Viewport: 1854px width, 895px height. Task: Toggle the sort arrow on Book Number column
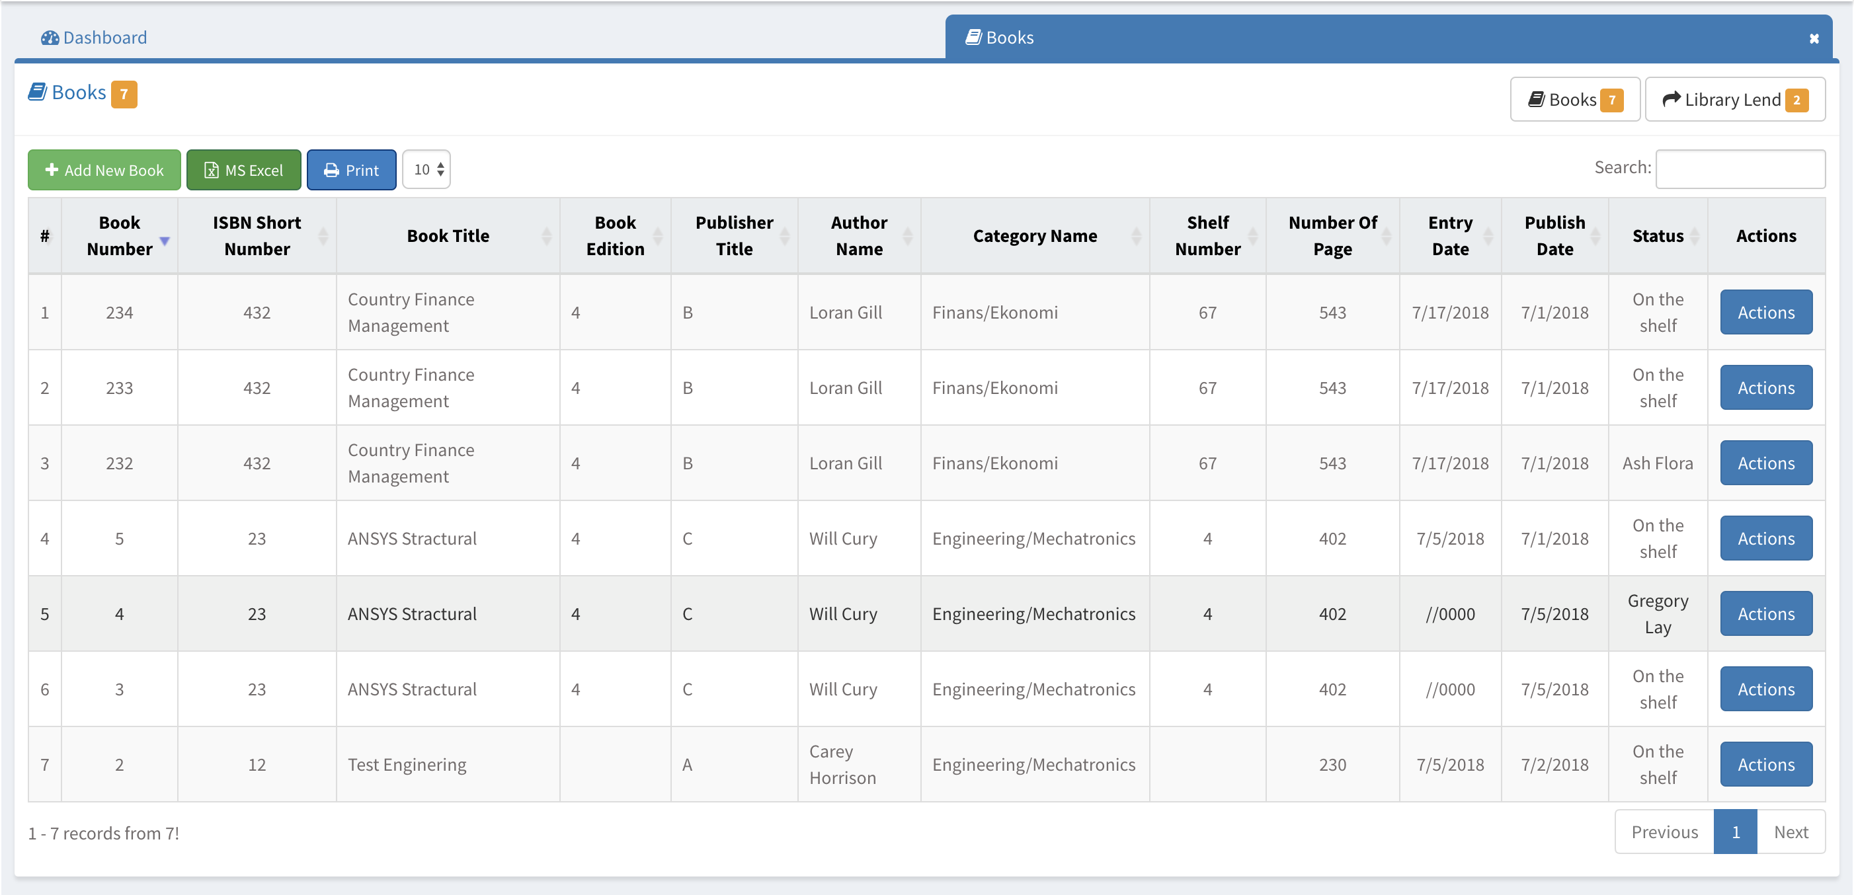point(165,241)
